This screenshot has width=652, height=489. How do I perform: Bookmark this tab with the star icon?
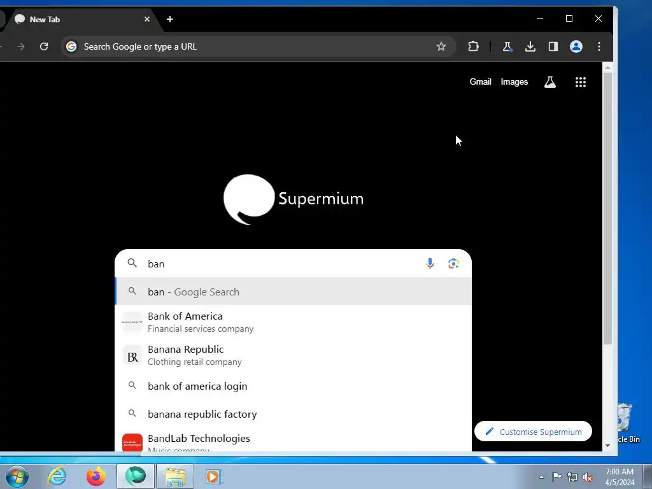(x=441, y=46)
